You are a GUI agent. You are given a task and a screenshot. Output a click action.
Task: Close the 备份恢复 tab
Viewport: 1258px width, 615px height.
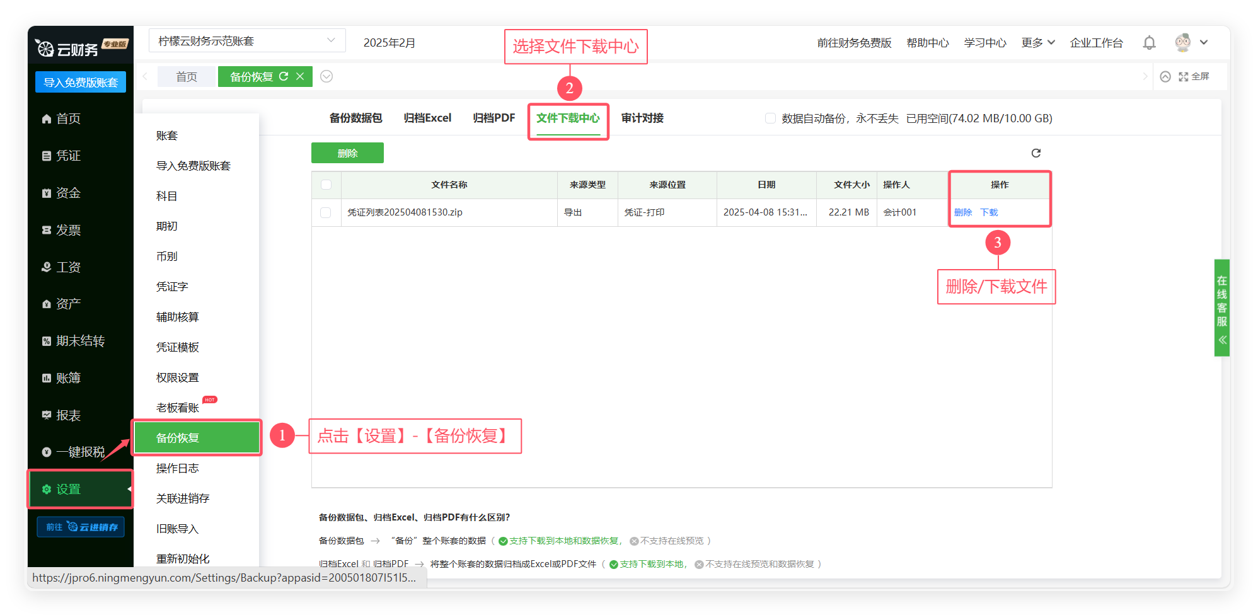(300, 76)
